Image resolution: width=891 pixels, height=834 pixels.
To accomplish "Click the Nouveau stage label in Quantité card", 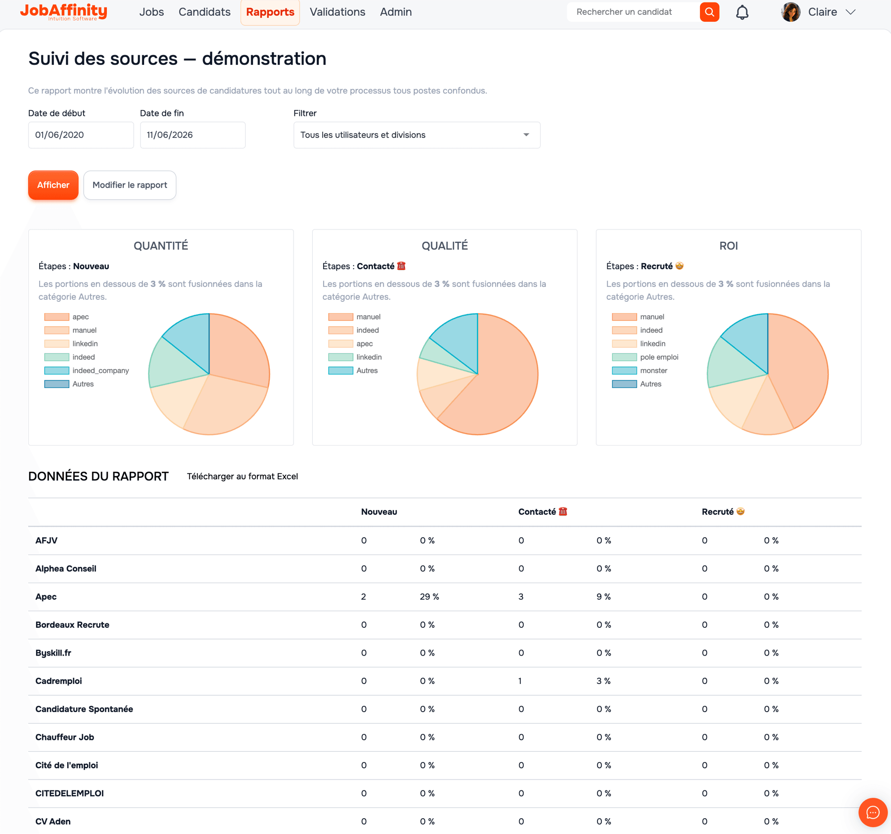I will tap(91, 266).
